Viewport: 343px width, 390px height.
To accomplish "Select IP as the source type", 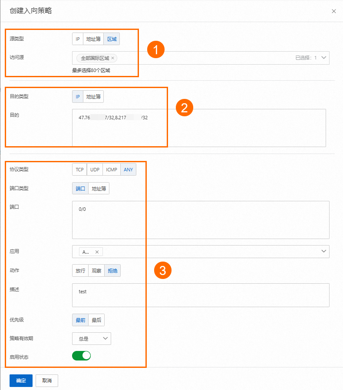I will point(78,39).
